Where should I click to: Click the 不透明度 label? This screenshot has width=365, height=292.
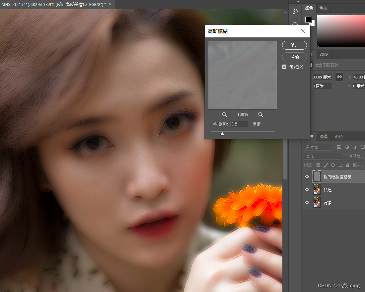point(353,156)
